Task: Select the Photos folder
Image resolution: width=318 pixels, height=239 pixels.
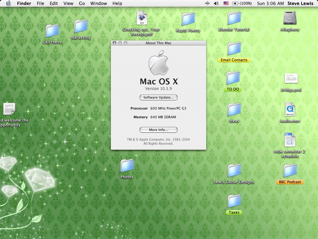Action: (127, 166)
